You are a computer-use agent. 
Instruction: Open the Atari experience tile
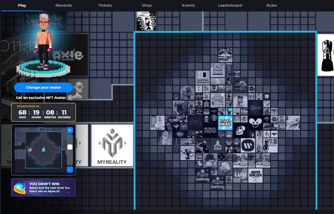click(218, 145)
